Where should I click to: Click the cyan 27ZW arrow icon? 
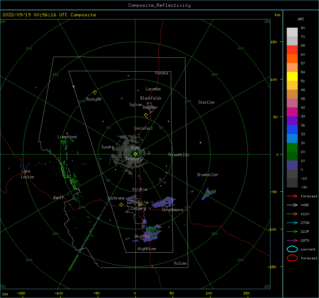(292, 223)
